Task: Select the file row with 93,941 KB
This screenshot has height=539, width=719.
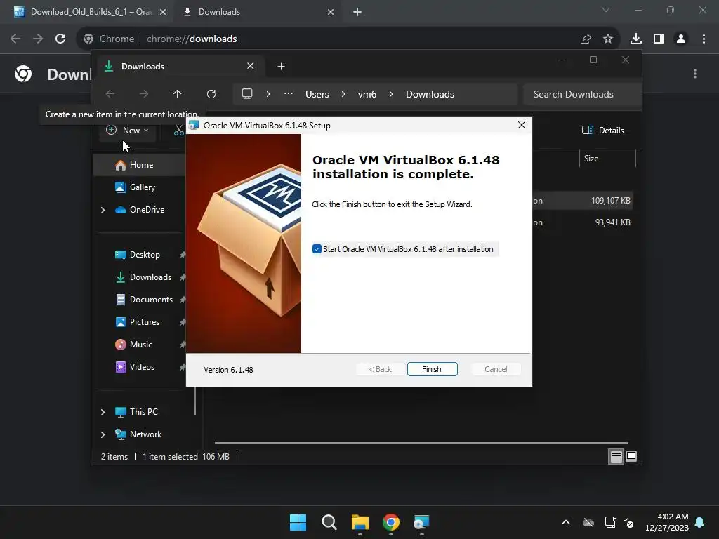Action: point(582,222)
